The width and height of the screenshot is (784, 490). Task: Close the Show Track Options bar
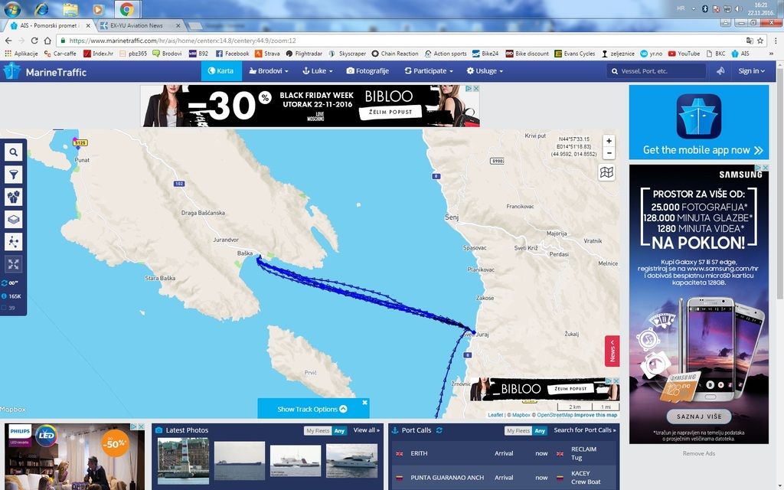point(365,403)
